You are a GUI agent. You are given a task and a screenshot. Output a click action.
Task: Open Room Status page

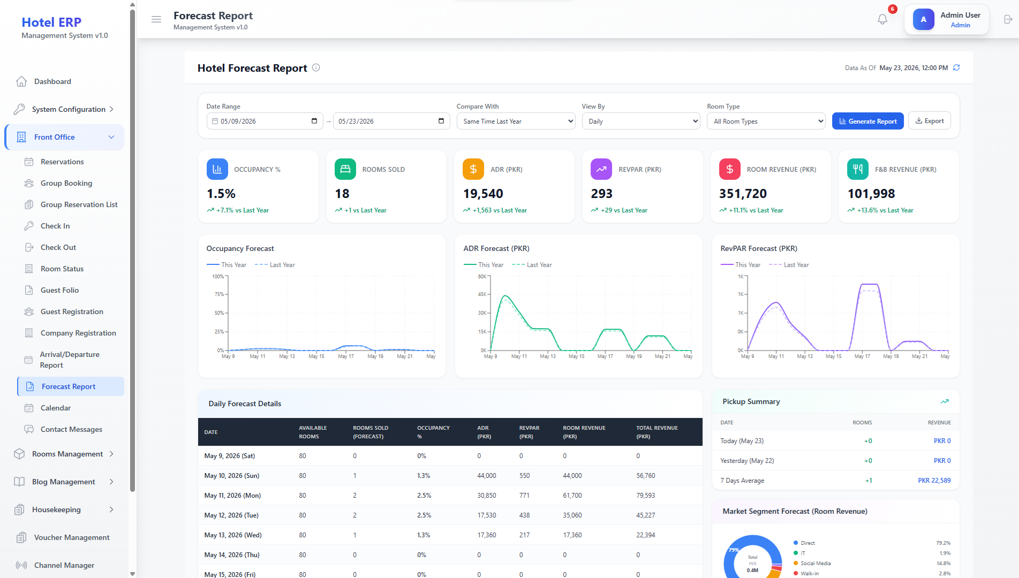[x=62, y=269]
